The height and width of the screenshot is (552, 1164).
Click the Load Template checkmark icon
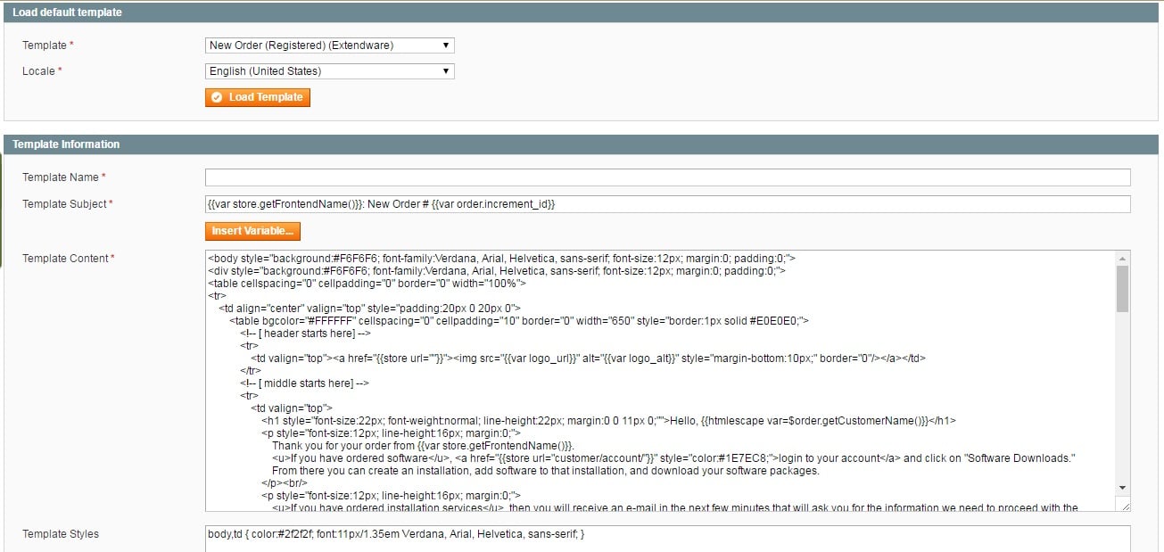(x=218, y=97)
